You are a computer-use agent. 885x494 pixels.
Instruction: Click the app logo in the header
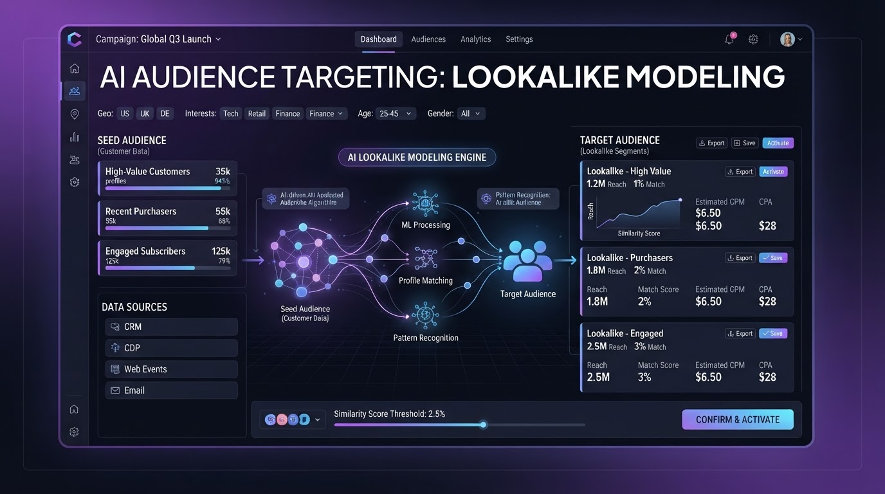[75, 39]
